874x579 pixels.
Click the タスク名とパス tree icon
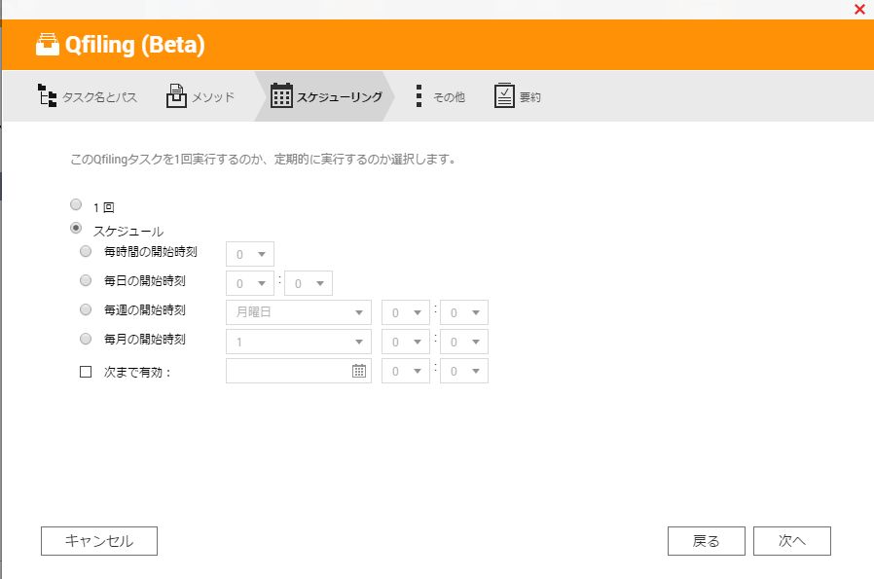click(47, 95)
